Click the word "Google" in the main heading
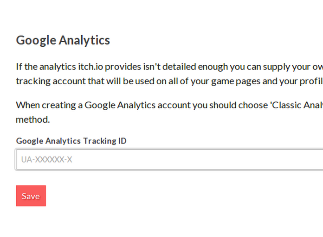 click(x=36, y=40)
